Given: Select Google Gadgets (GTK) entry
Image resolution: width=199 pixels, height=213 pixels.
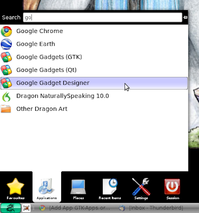Looking at the screenshot, I should pyautogui.click(x=94, y=57).
